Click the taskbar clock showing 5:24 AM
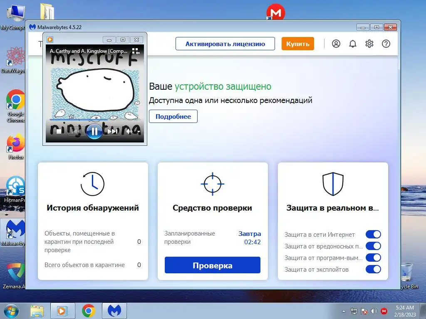The image size is (426, 319). (405, 311)
